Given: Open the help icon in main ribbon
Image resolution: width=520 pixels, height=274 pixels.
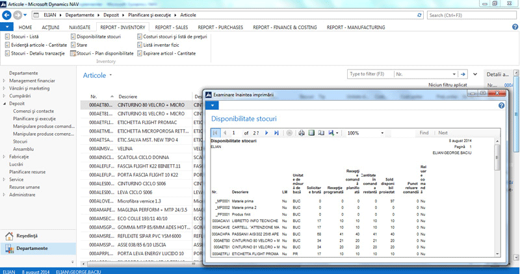Looking at the screenshot, I should coord(515,27).
